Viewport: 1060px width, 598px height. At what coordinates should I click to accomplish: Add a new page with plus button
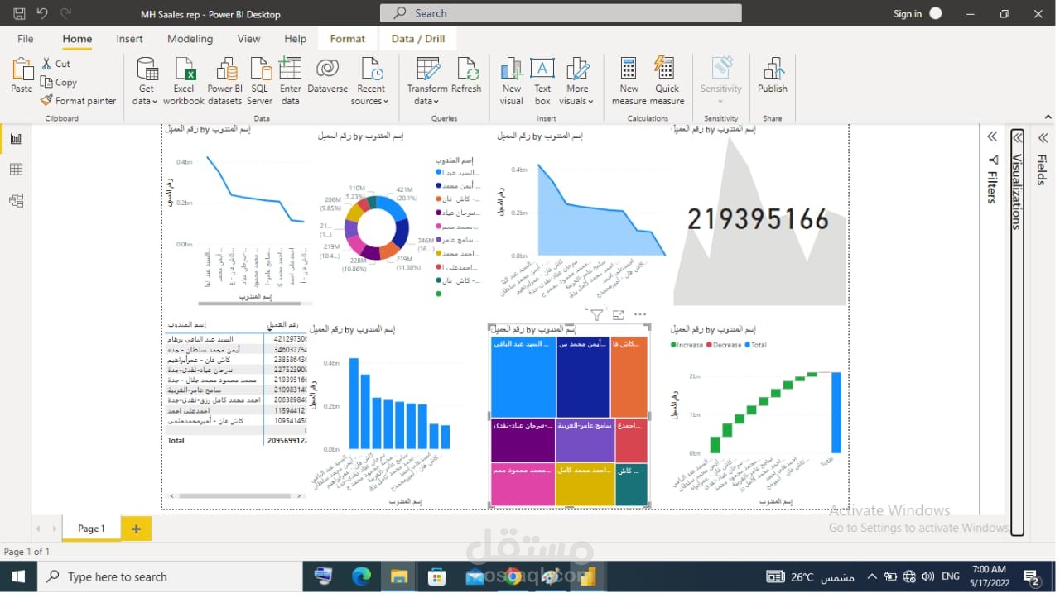click(136, 529)
